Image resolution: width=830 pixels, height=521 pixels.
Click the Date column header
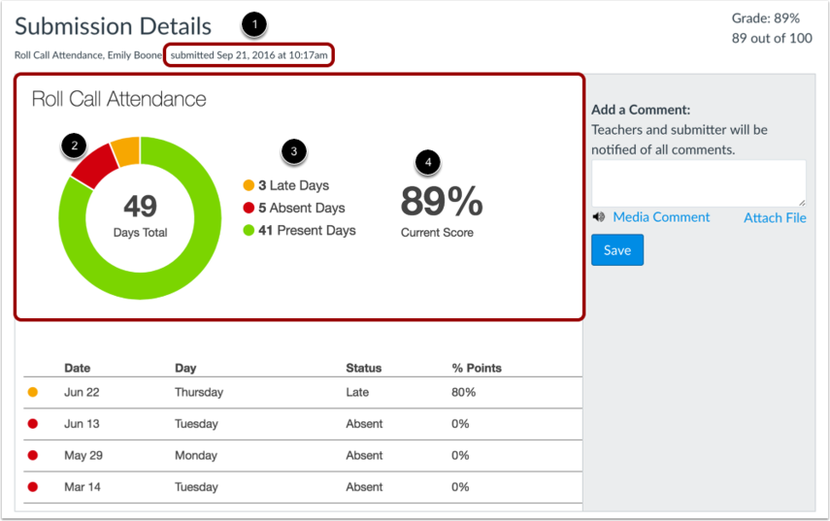point(78,368)
